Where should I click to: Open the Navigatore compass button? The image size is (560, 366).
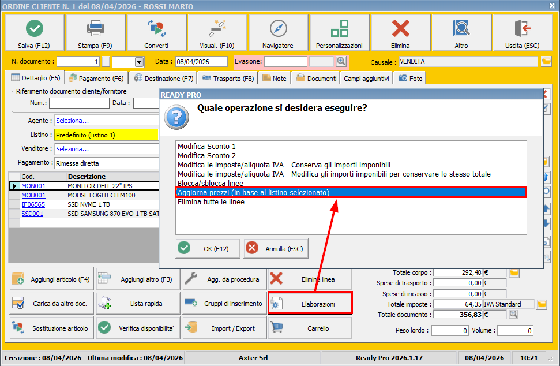click(278, 32)
